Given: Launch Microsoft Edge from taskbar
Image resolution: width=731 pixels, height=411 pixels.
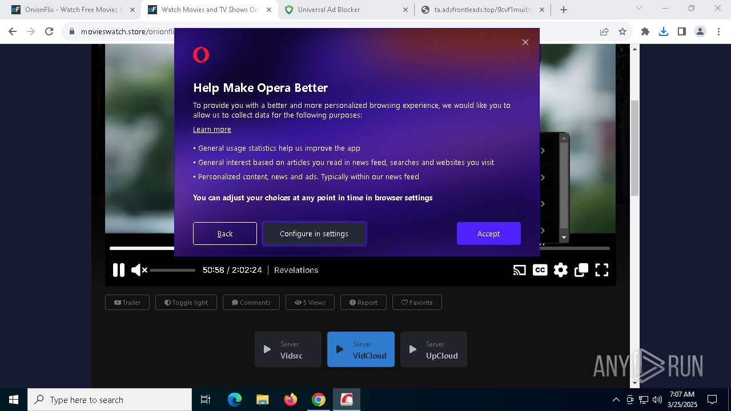Looking at the screenshot, I should pos(235,400).
